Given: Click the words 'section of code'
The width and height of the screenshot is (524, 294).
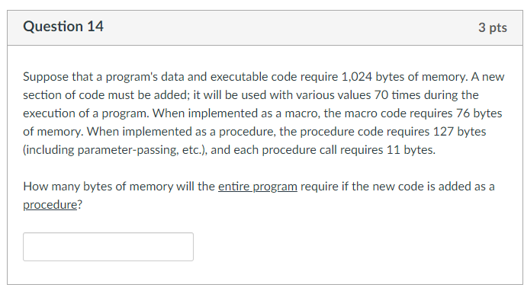Looking at the screenshot, I should [x=63, y=95].
